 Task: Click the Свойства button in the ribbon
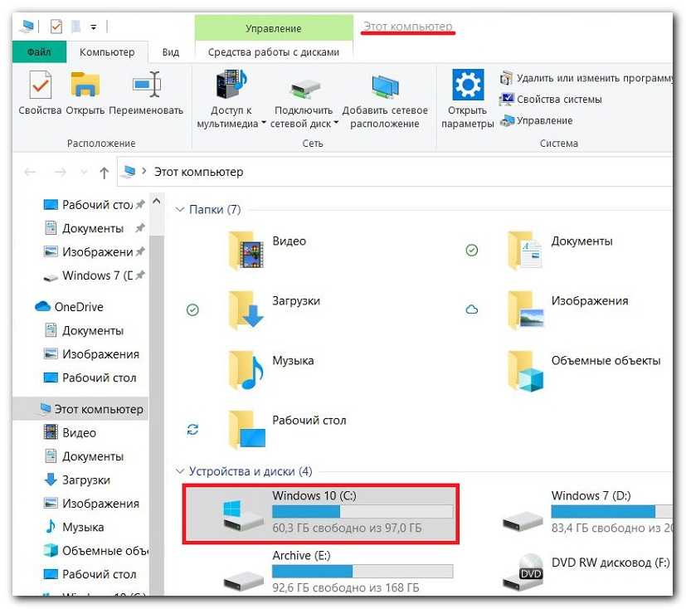(x=40, y=94)
